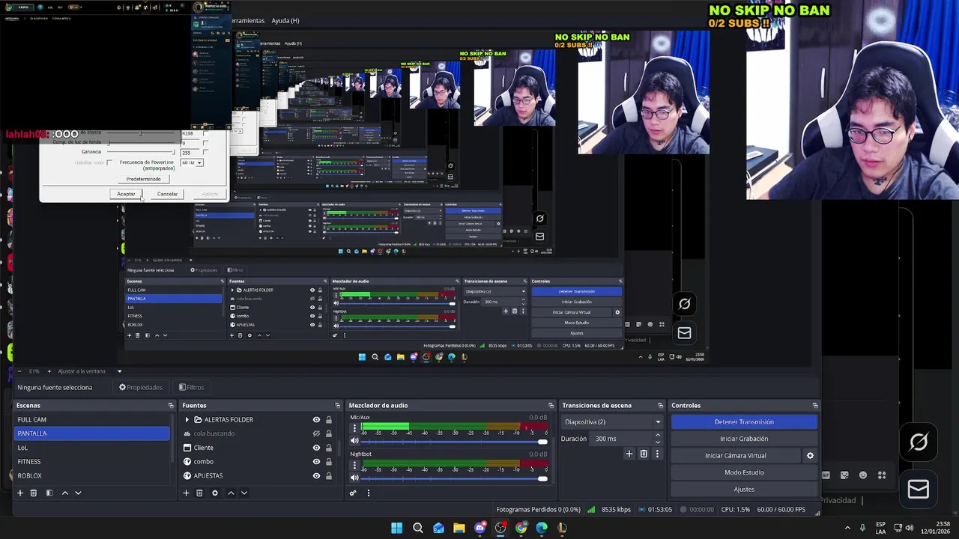The height and width of the screenshot is (539, 959).
Task: Open source properties gear in the Fuentes toolbar
Action: [215, 493]
